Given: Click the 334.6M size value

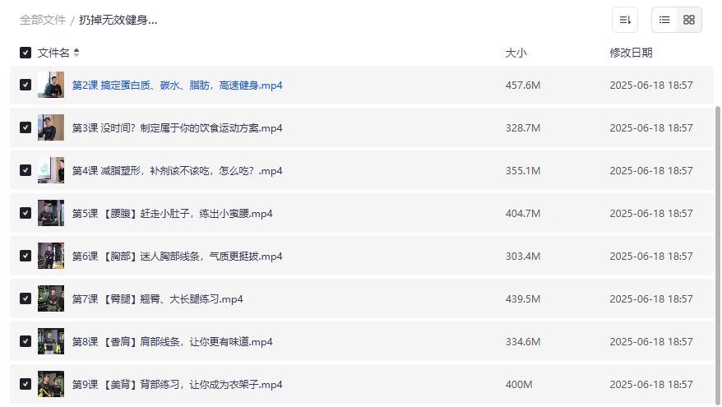Looking at the screenshot, I should click(523, 341).
